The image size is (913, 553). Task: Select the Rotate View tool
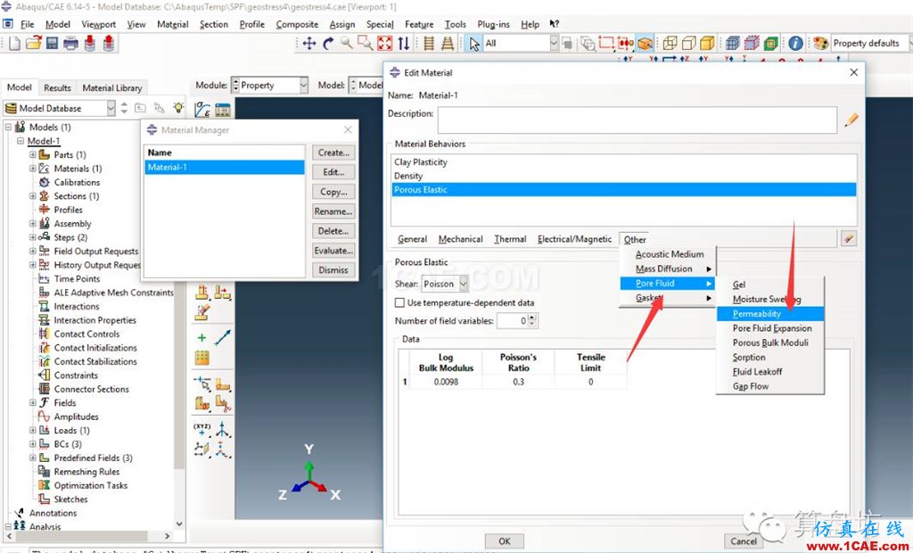(328, 43)
